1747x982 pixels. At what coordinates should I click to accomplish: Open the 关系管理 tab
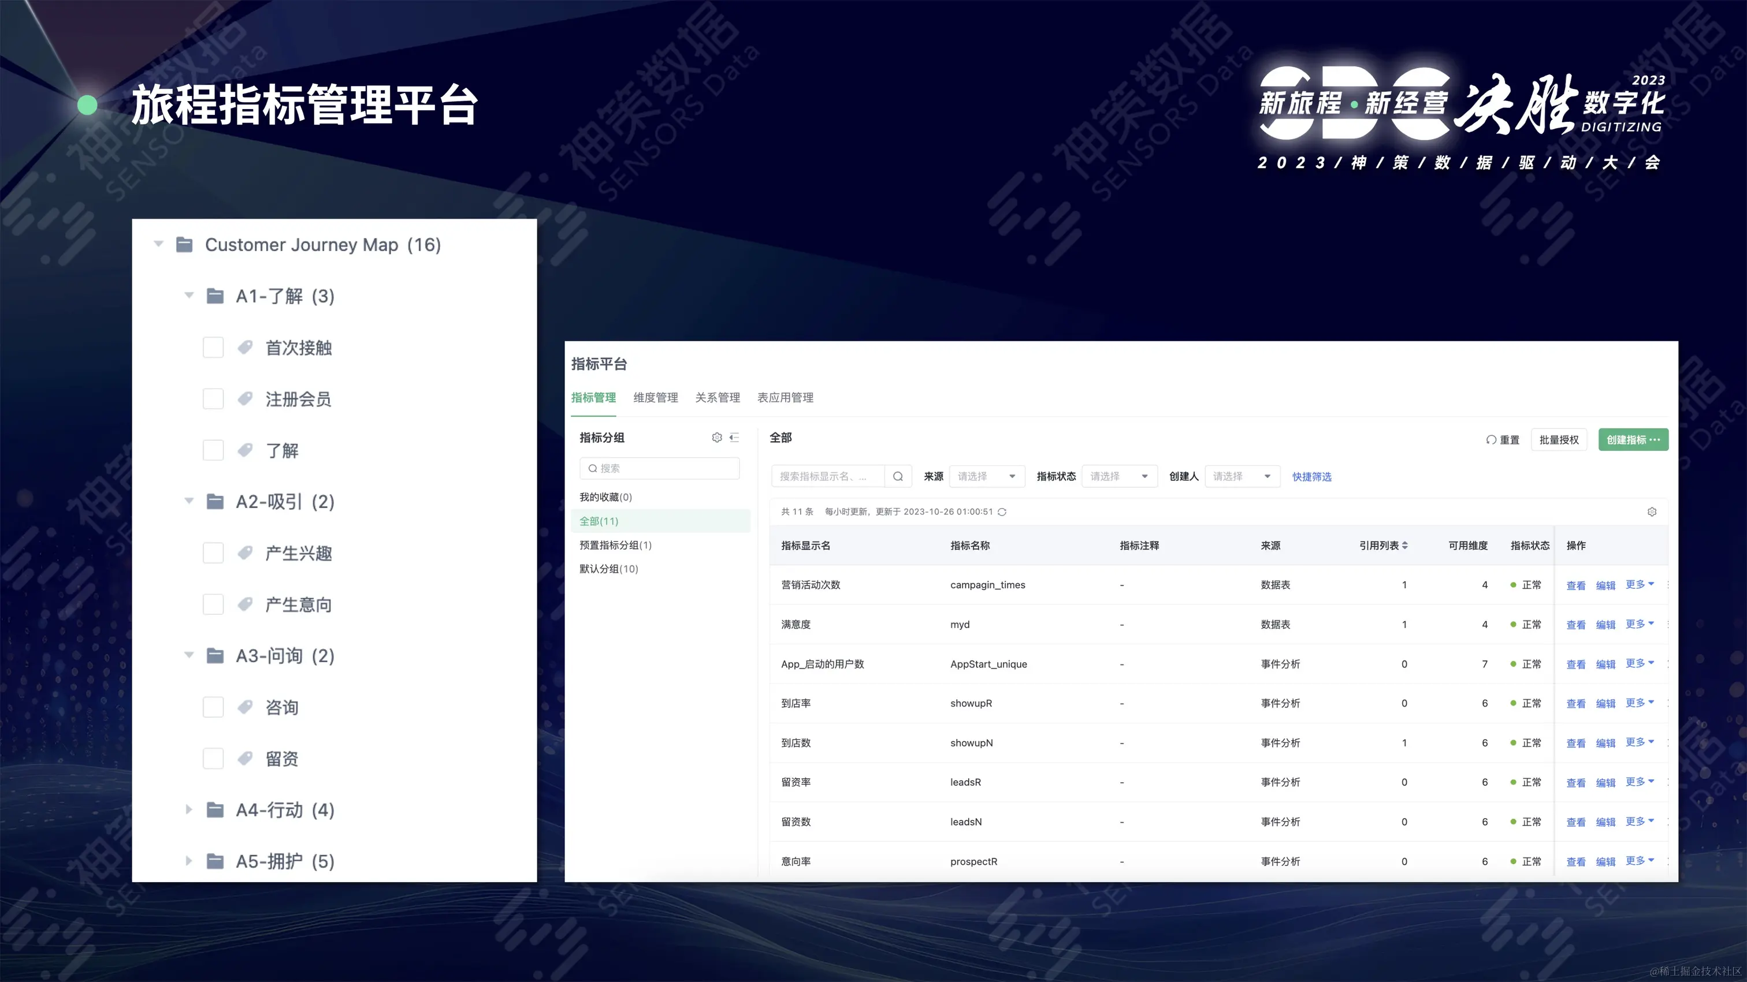click(717, 398)
